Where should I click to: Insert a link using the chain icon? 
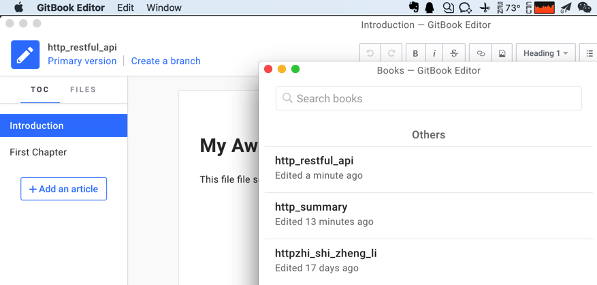(x=481, y=53)
